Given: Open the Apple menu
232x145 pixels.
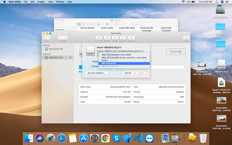Looking at the screenshot, I should (4, 2).
